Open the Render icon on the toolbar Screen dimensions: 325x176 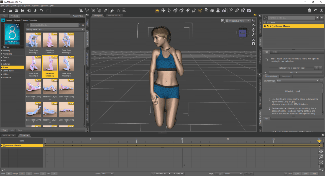249,10
